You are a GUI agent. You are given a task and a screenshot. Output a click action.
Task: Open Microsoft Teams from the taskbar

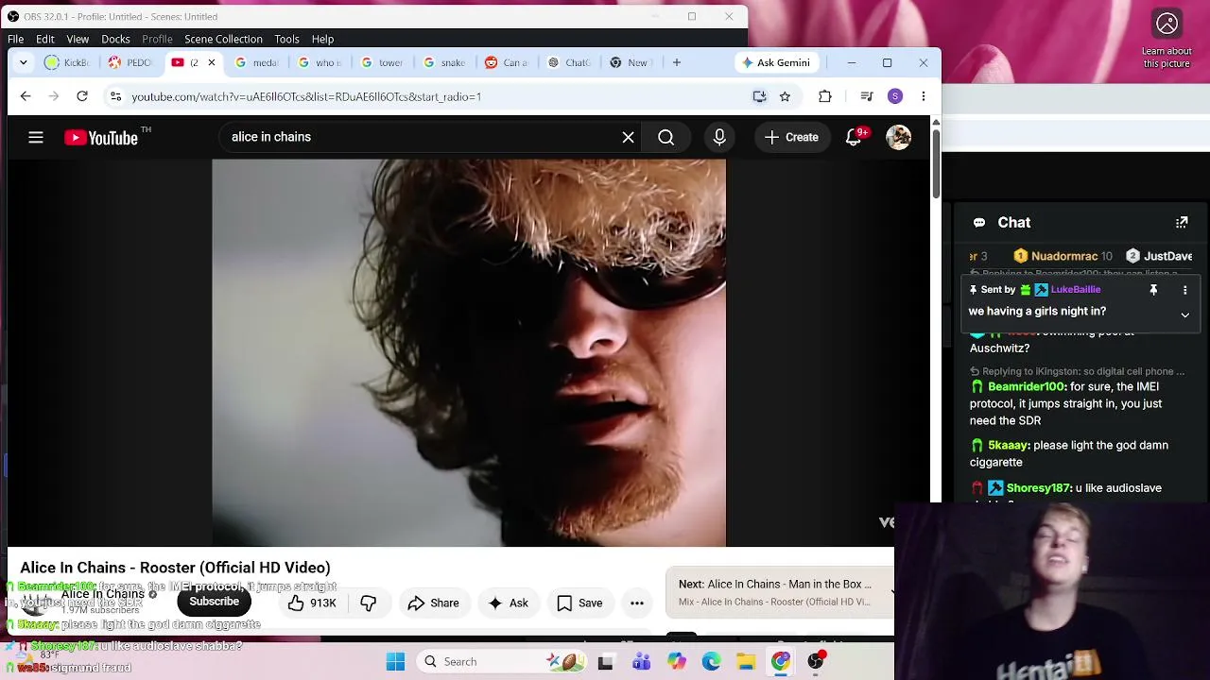tap(641, 662)
